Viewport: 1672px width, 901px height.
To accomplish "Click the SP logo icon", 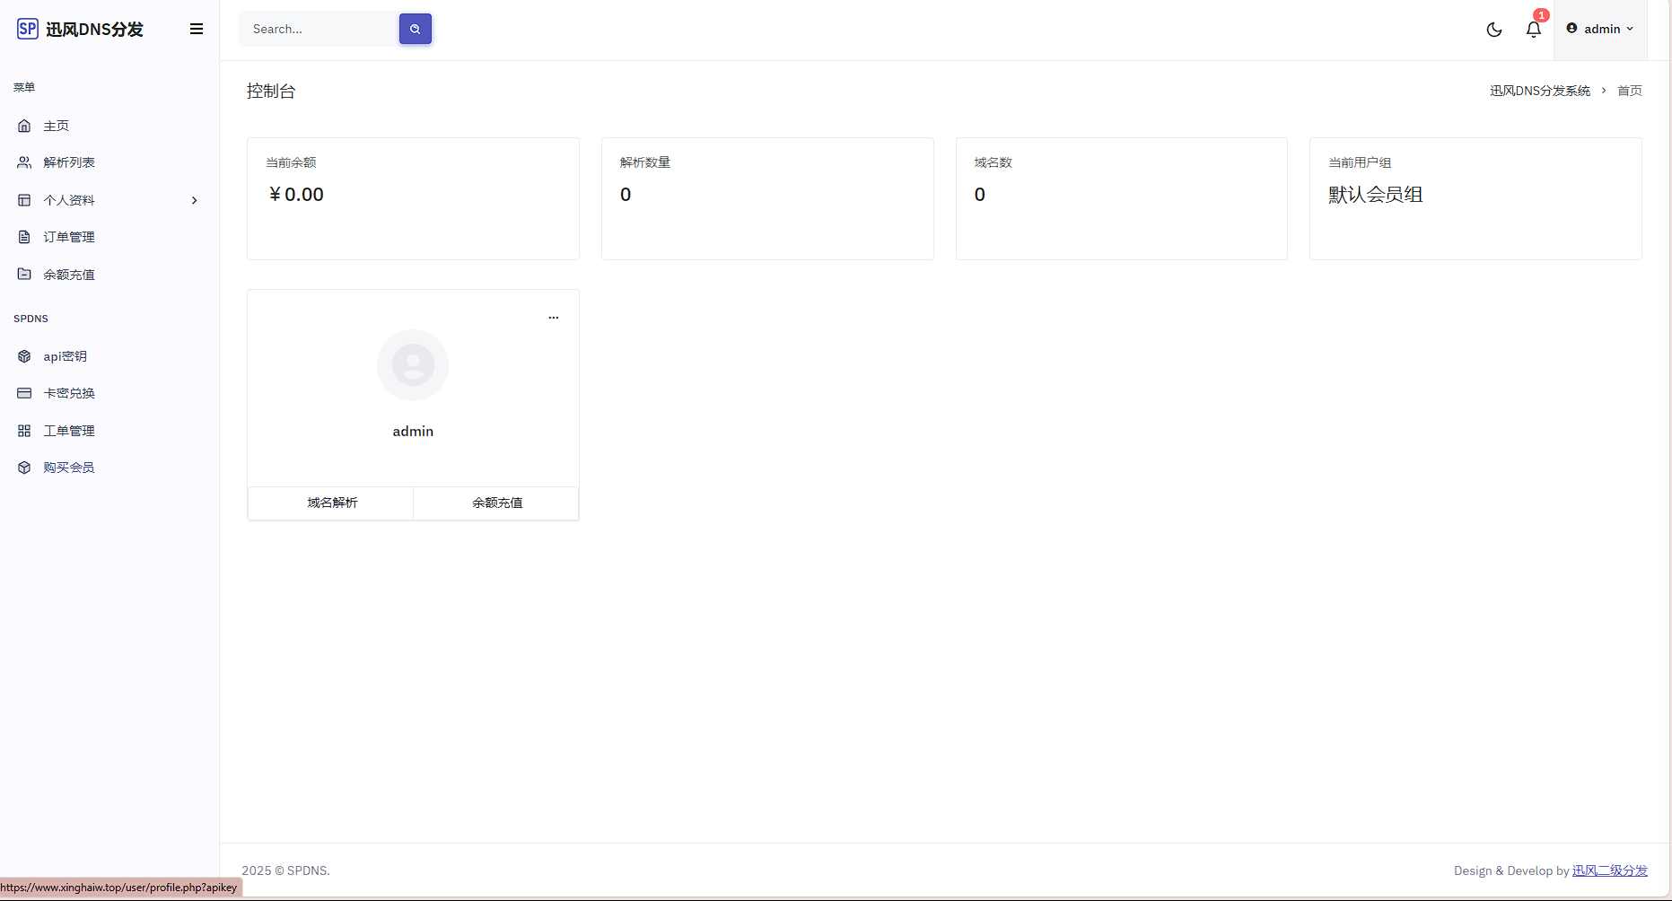I will [28, 29].
